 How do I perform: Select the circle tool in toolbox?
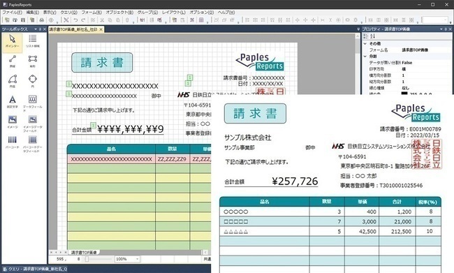[x=32, y=81]
